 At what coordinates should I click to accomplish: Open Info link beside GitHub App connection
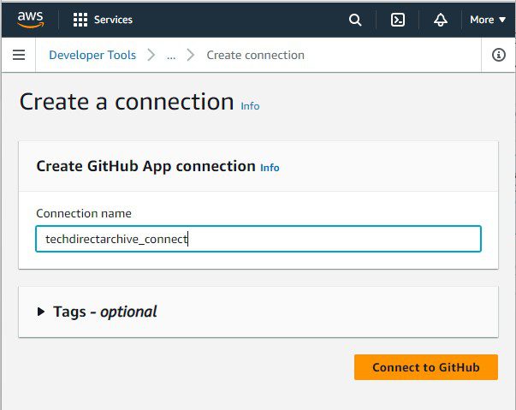[270, 168]
